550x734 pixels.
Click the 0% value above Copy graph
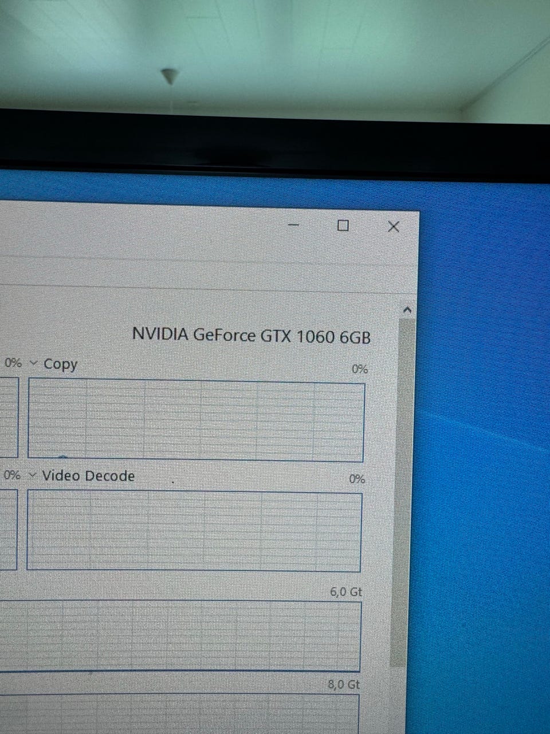pos(360,369)
